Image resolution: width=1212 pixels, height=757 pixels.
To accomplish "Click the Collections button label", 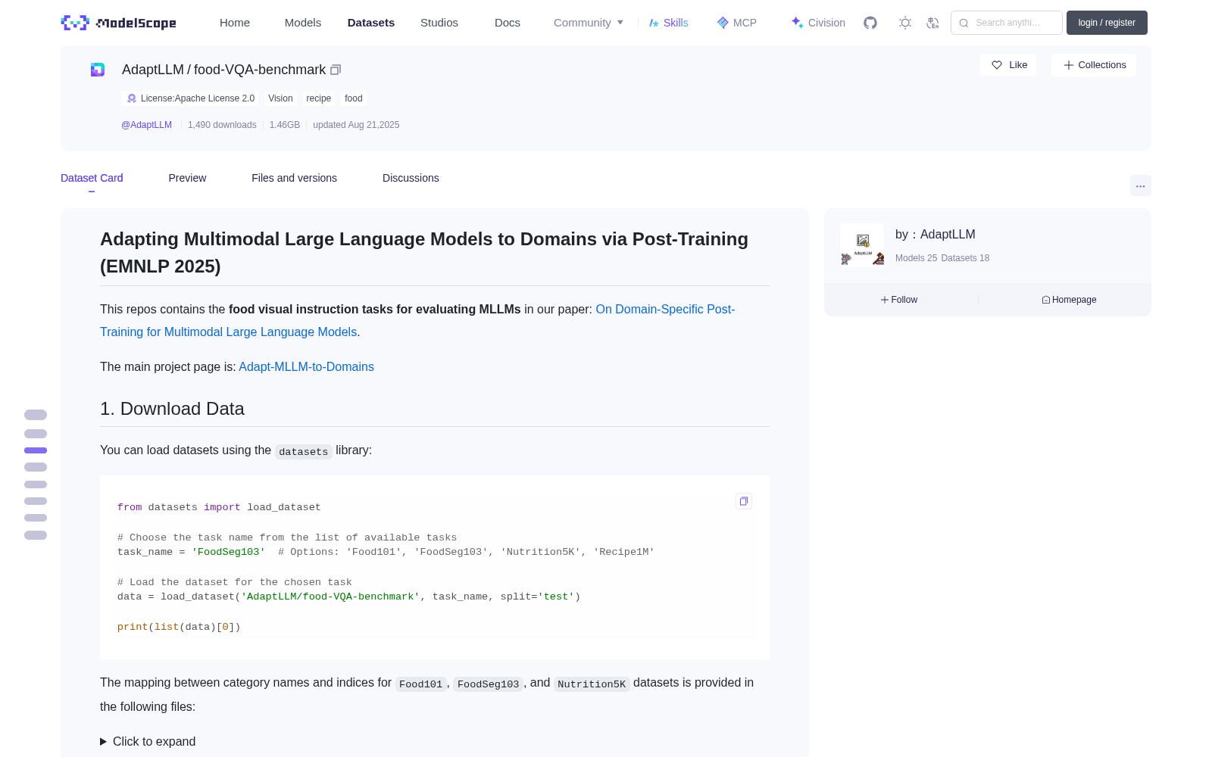I will (x=1102, y=65).
